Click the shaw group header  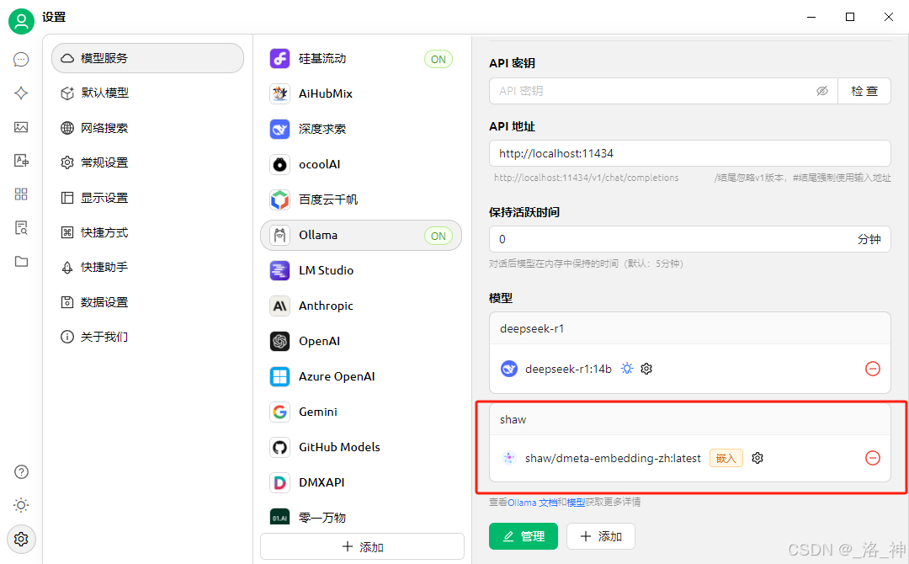(690, 419)
